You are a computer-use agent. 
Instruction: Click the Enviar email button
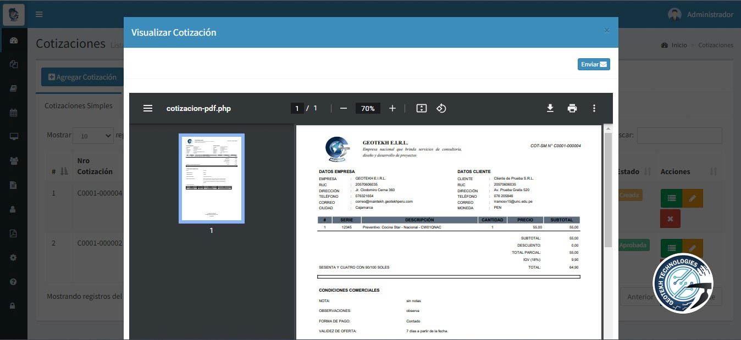pyautogui.click(x=594, y=64)
